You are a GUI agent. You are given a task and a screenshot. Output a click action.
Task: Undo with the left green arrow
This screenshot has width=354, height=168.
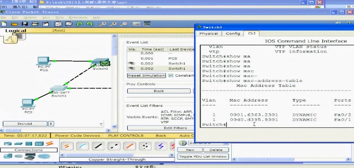(79, 24)
